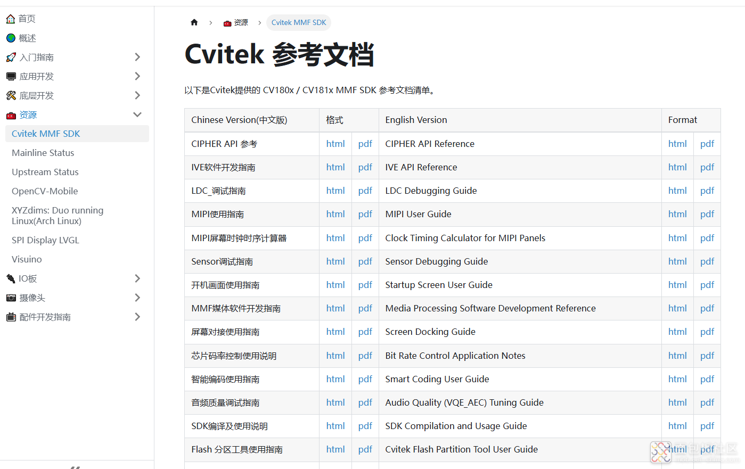Expand the IO板 sidebar section

point(137,278)
